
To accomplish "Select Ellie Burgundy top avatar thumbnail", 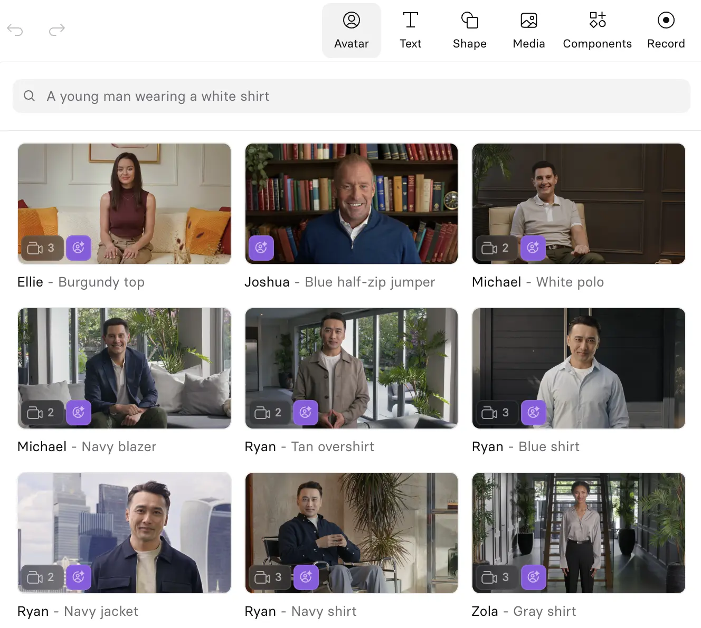I will pos(125,204).
